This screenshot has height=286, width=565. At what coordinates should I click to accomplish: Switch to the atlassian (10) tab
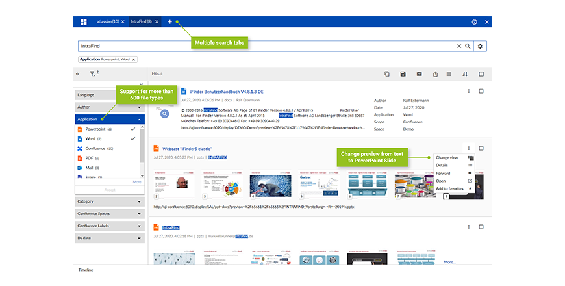pos(108,22)
